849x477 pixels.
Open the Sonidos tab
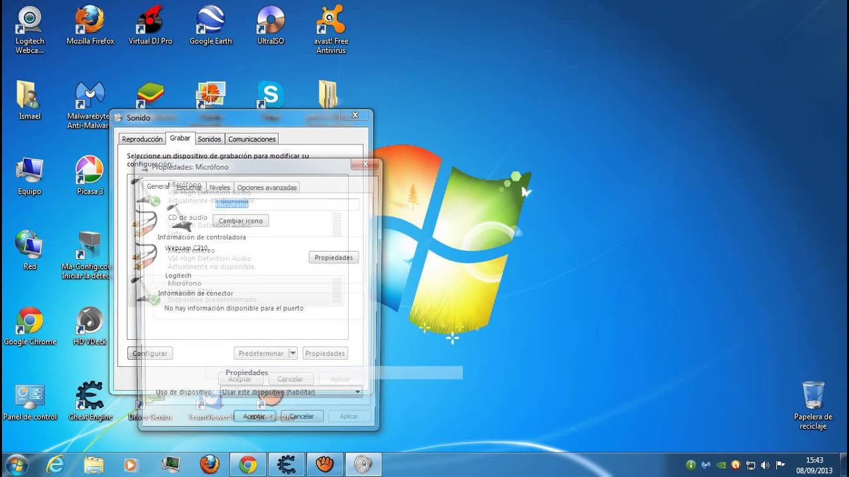click(x=210, y=139)
